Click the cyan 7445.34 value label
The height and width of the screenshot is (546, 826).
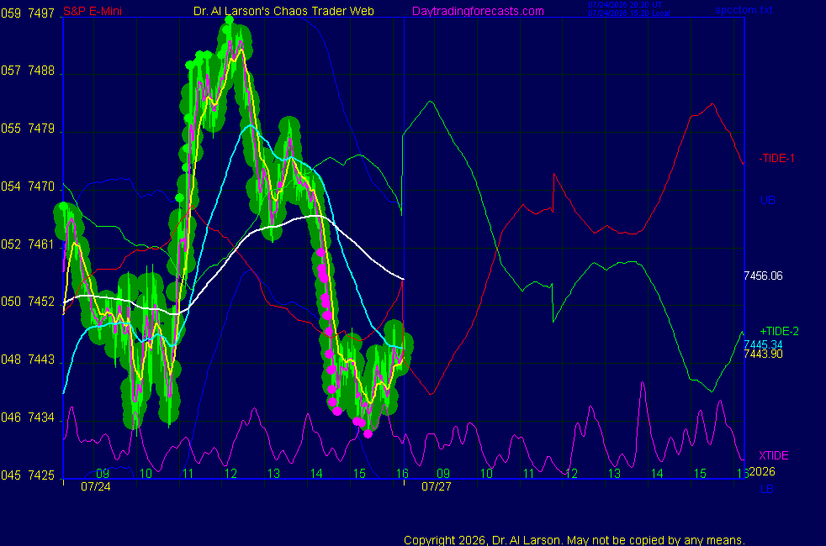763,344
